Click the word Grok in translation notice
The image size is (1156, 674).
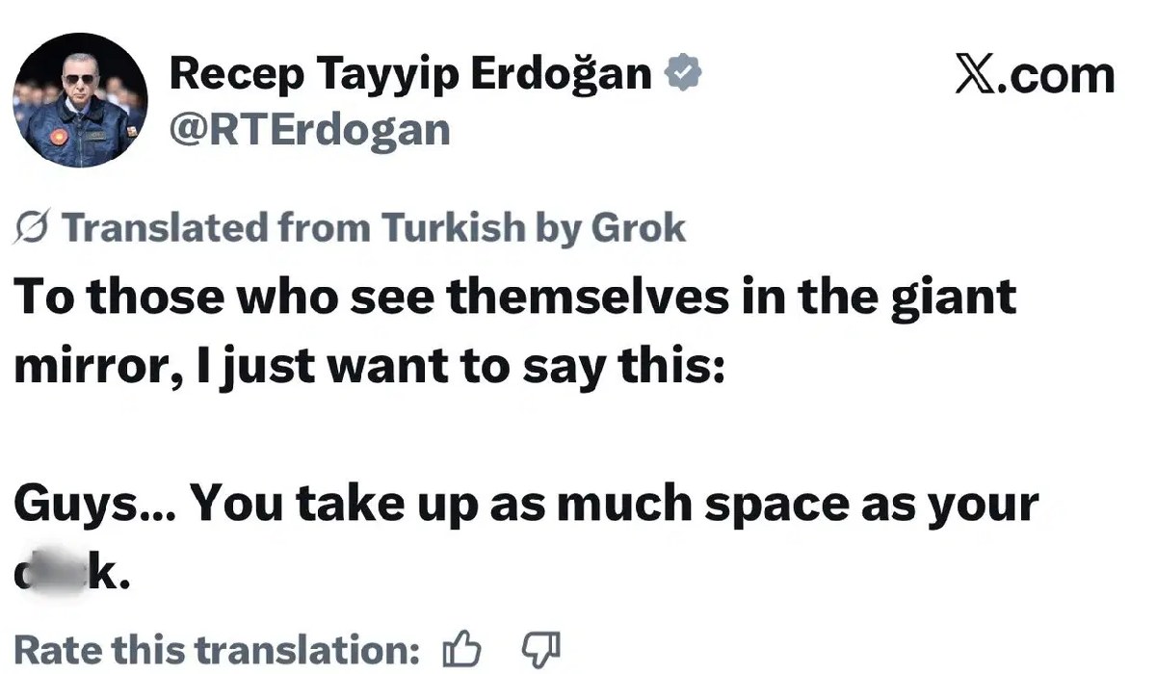tap(639, 229)
